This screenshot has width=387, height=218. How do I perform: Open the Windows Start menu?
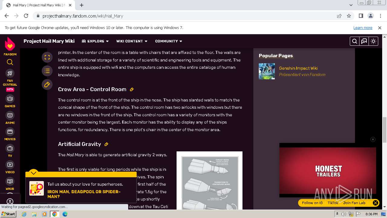(8, 214)
